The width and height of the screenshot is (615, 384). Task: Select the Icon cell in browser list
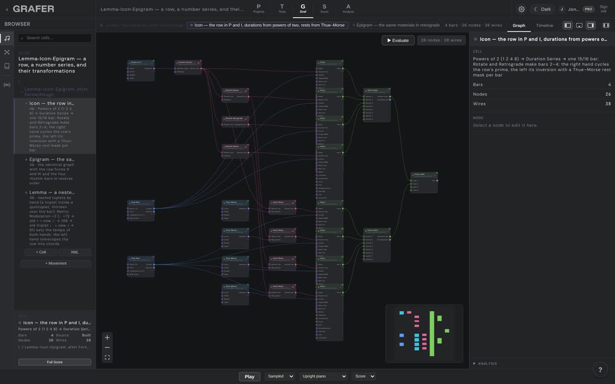pos(55,126)
